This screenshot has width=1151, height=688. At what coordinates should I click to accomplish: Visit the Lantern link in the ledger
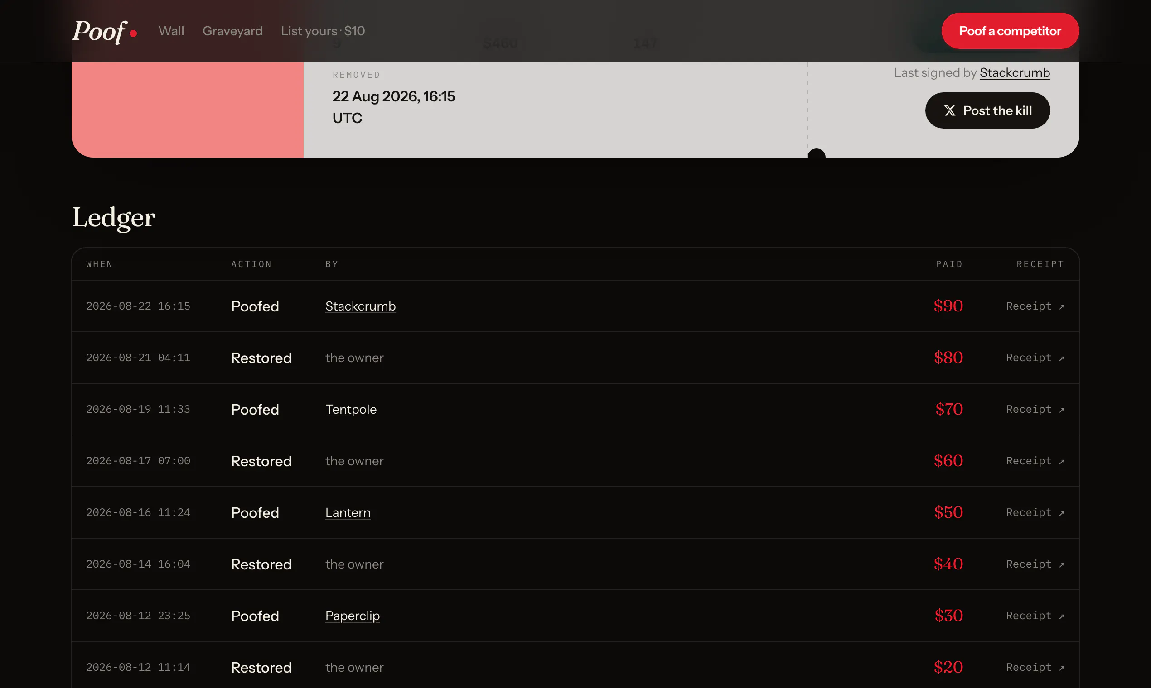tap(348, 513)
